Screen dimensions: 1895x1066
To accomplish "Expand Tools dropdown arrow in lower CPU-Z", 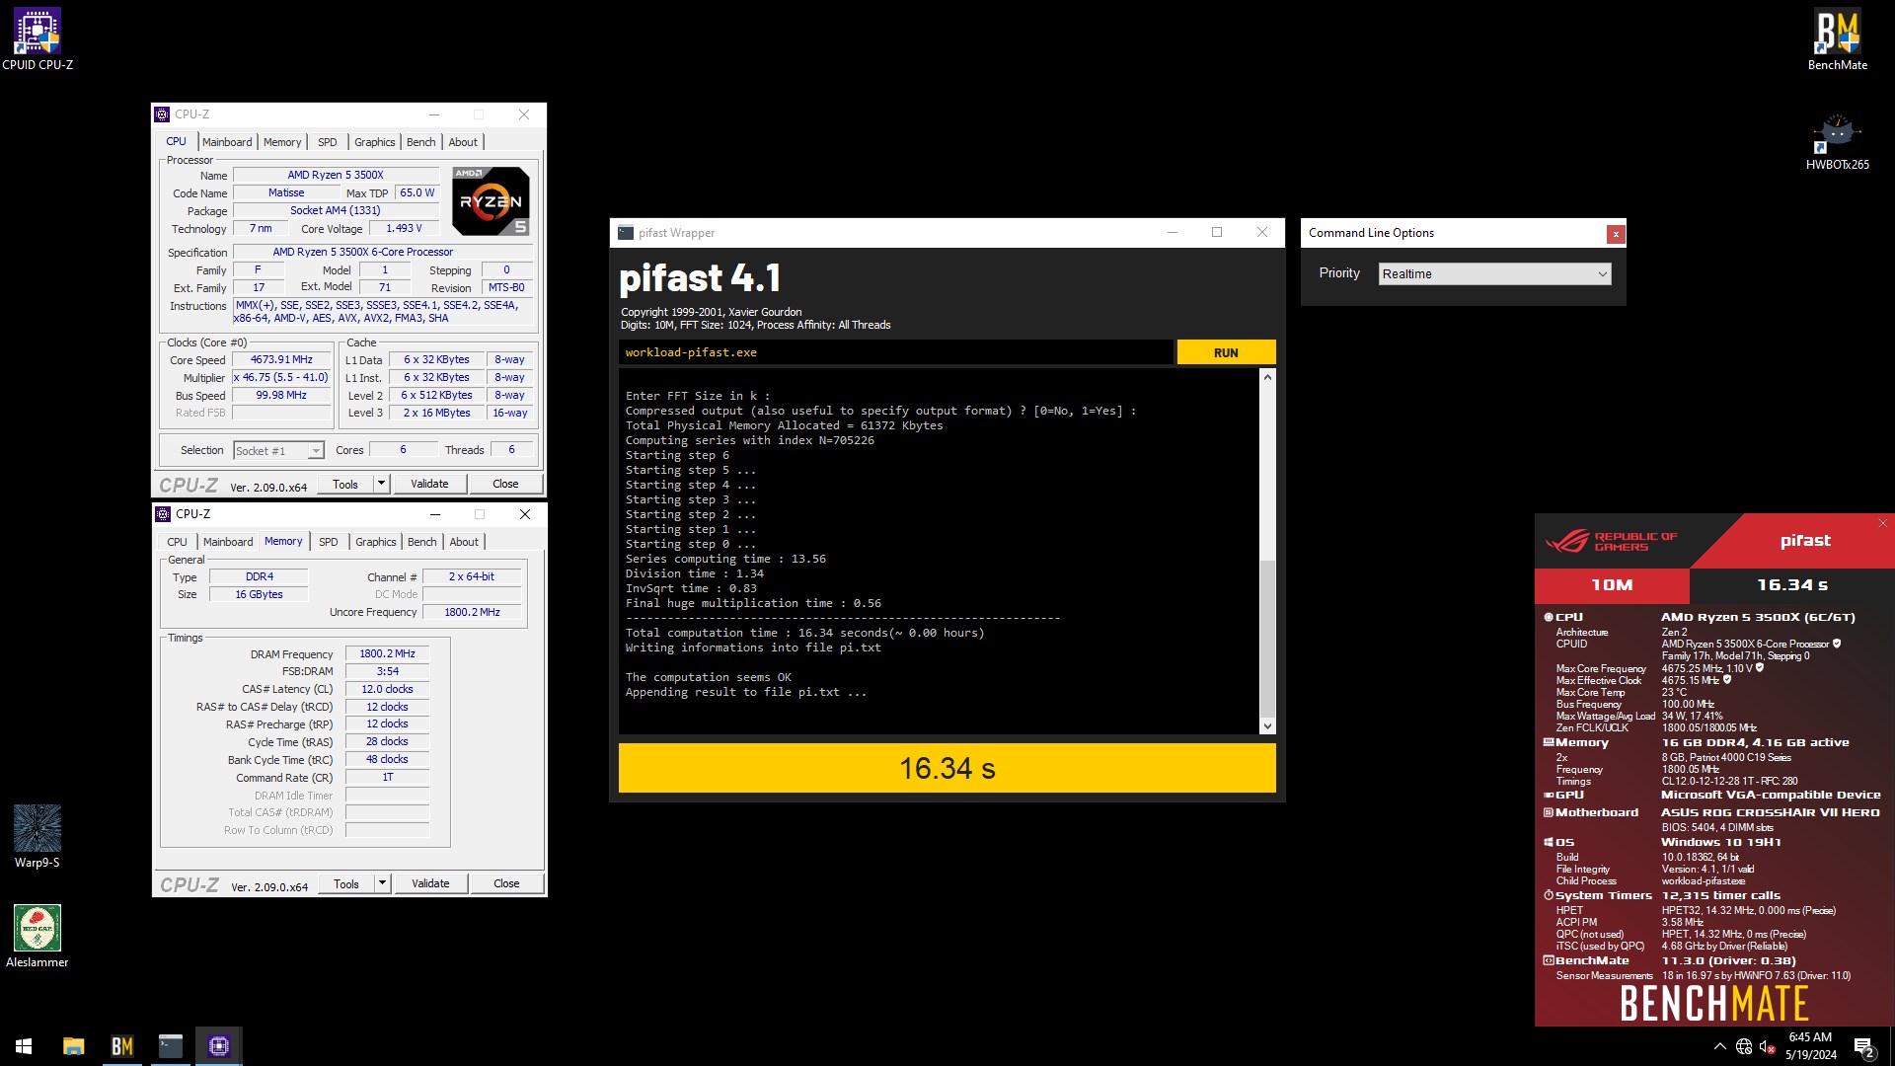I will [382, 883].
